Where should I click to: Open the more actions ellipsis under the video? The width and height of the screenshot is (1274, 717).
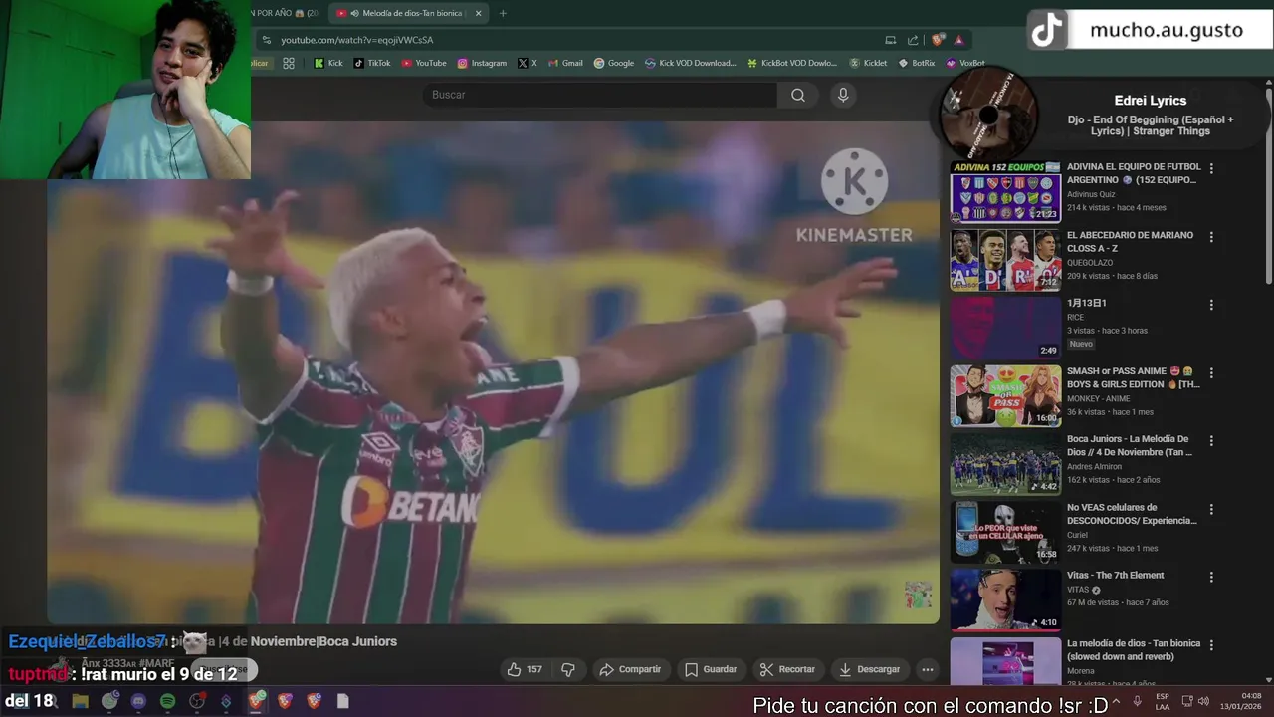click(x=927, y=669)
